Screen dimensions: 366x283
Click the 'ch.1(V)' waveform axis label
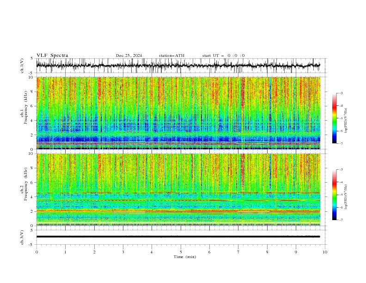22,66
